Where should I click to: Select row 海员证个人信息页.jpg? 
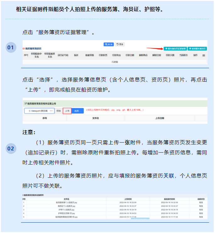[x=66, y=206]
